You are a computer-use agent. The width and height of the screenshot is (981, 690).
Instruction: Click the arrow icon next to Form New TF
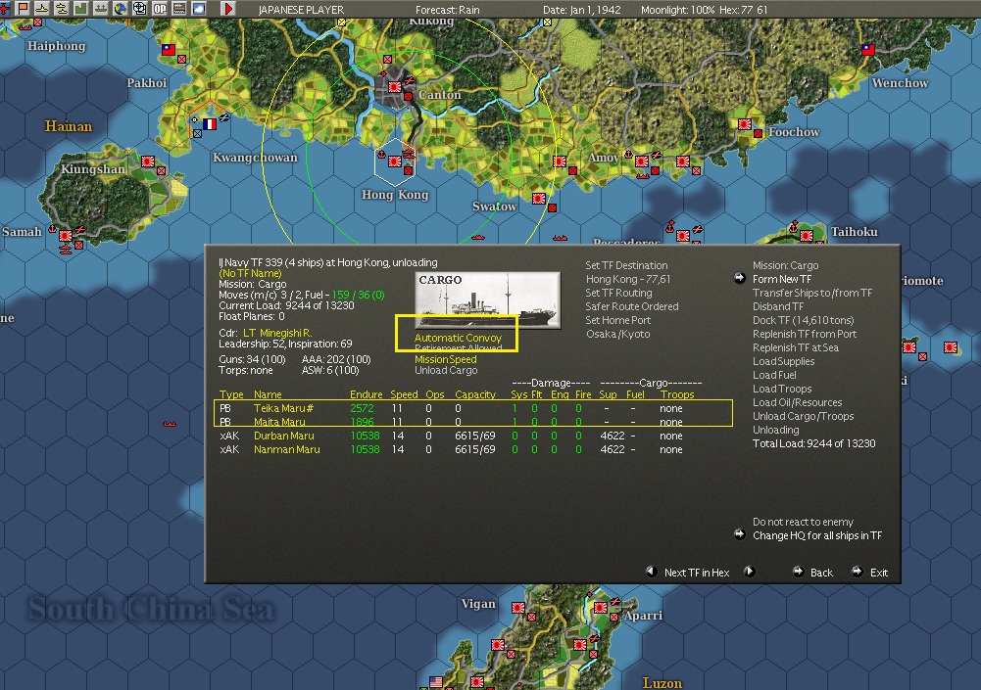(741, 279)
